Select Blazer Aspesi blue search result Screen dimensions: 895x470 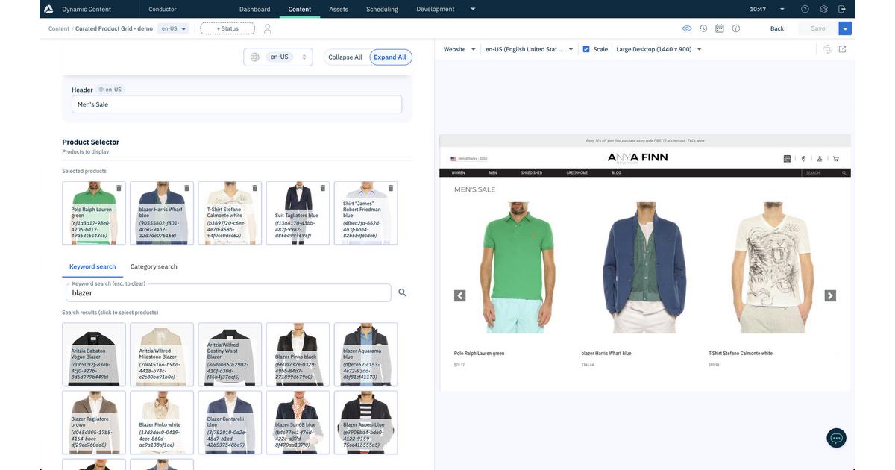click(365, 422)
